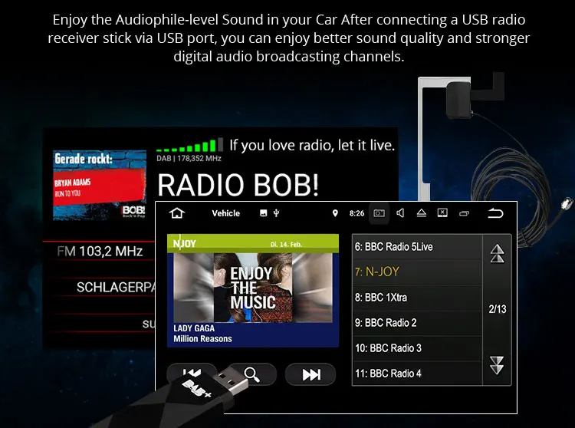Skip to next station
Viewport: 575px width, 428px height.
pos(310,374)
